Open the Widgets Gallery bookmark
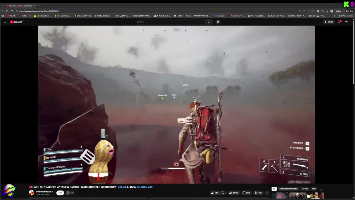The height and width of the screenshot is (200, 355). point(162,16)
